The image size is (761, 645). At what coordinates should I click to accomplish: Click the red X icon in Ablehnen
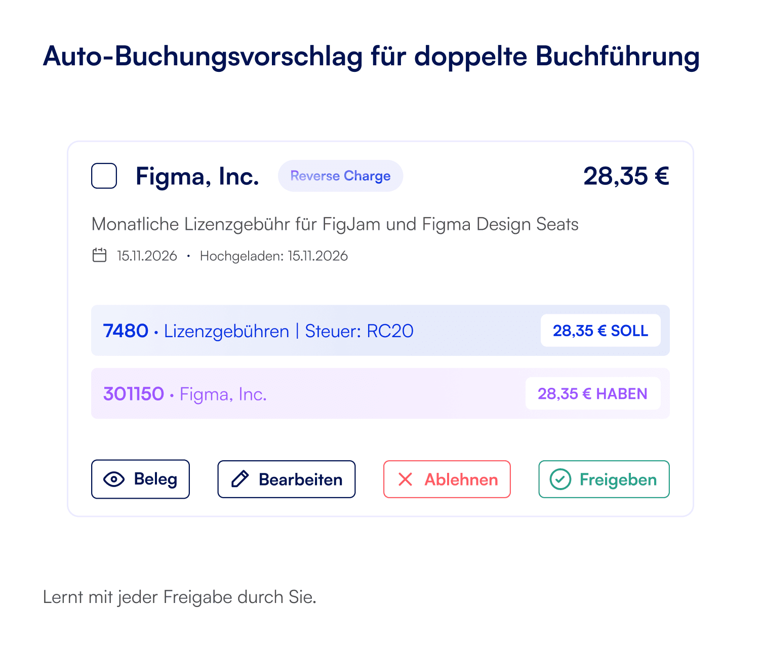(405, 479)
